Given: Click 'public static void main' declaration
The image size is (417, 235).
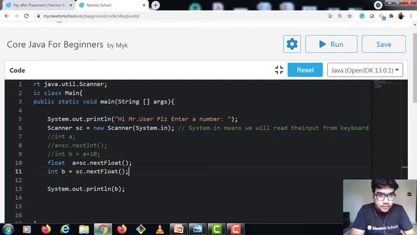Looking at the screenshot, I should tap(104, 102).
